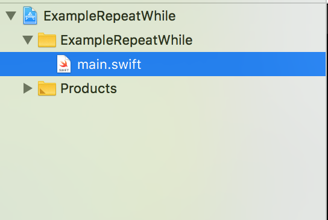Collapse the root ExampleRepeatWhile project disclosure triangle

[x=11, y=16]
